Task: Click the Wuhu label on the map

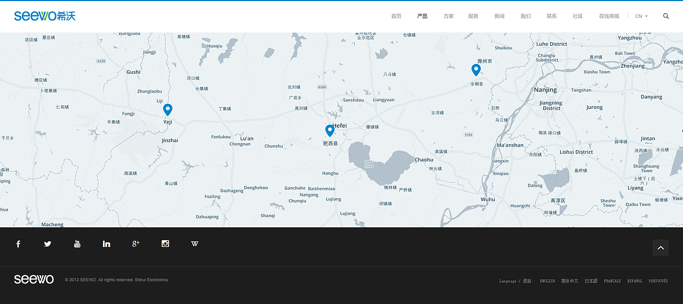Action: click(x=488, y=200)
